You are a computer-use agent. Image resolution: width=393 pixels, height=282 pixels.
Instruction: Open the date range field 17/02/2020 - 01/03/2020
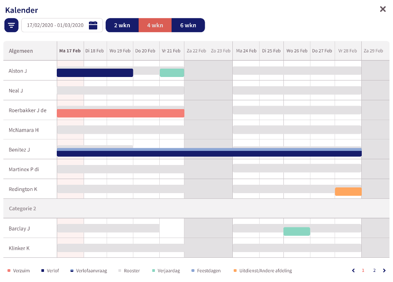pos(62,25)
